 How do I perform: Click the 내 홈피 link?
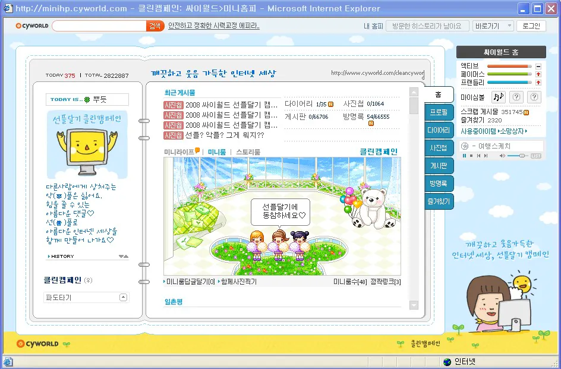tap(373, 26)
